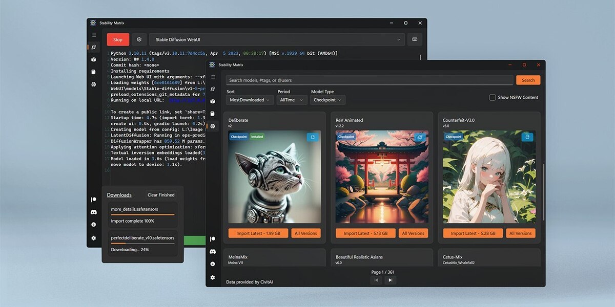Screen dimensions: 615x307
Task: Open the Patreon icon in the launcher window sidebar
Action: click(93, 200)
